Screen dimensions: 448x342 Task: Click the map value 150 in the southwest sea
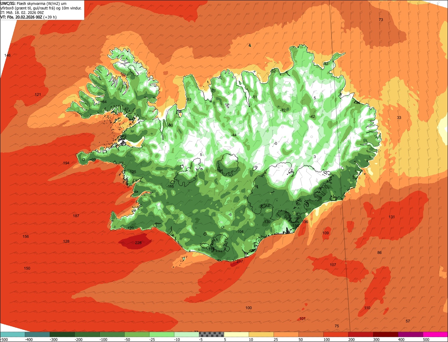(x=27, y=268)
